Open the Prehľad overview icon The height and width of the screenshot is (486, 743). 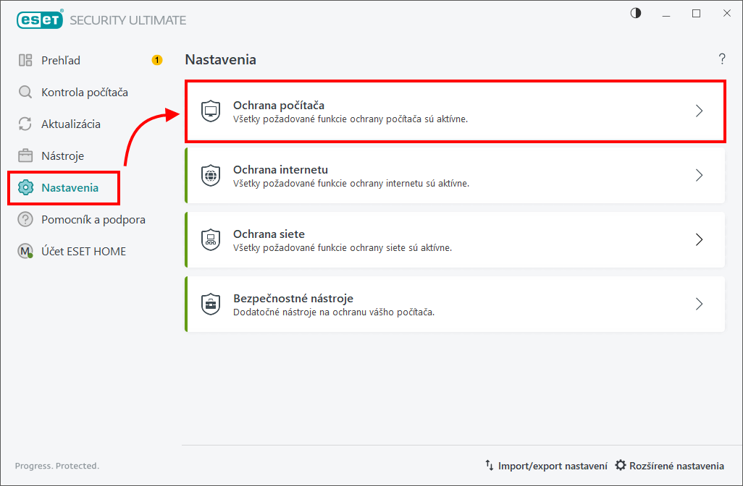25,60
